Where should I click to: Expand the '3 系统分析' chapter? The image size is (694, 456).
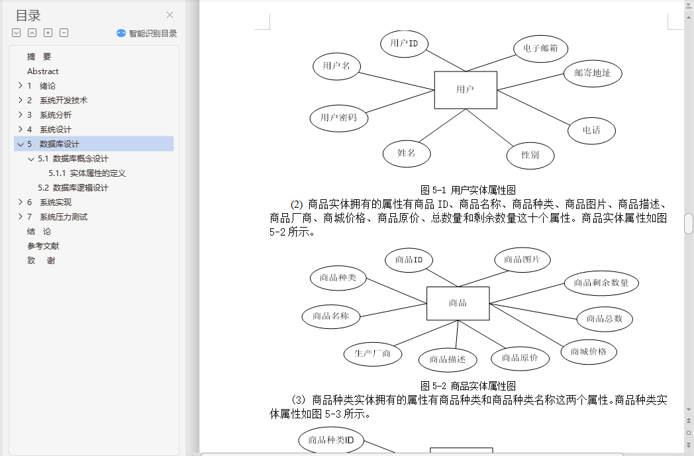point(21,114)
